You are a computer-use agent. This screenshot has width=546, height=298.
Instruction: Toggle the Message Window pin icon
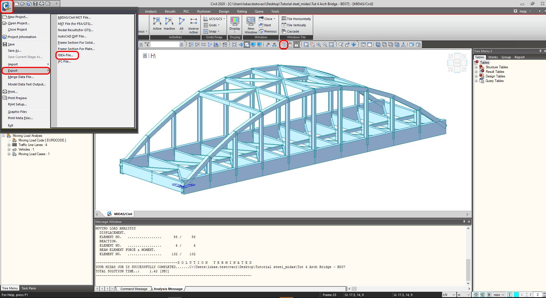(x=464, y=221)
